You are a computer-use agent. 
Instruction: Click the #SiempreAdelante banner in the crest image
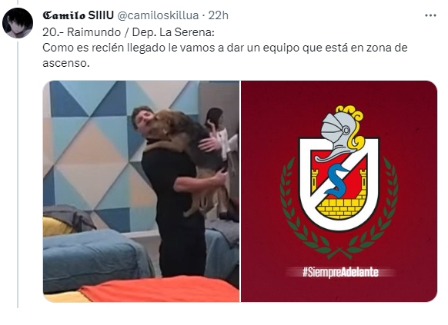[x=340, y=272]
